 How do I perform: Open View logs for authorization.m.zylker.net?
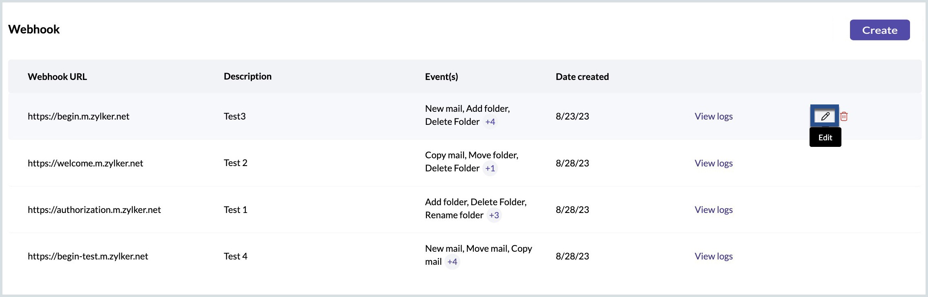714,210
